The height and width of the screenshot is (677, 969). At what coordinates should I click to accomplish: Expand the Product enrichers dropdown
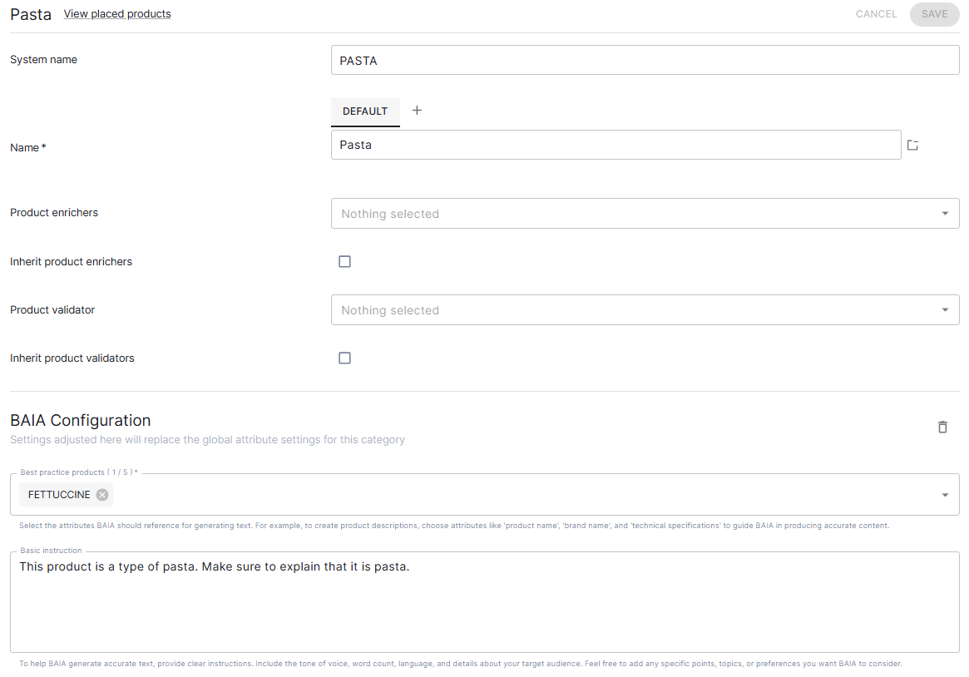click(x=945, y=214)
